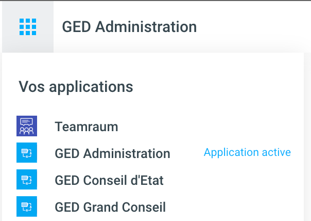Click the "Vos applications" heading

[76, 86]
